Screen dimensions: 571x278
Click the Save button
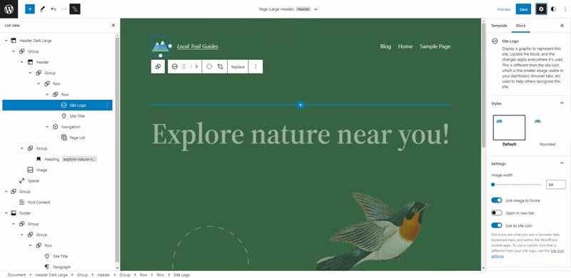point(523,9)
